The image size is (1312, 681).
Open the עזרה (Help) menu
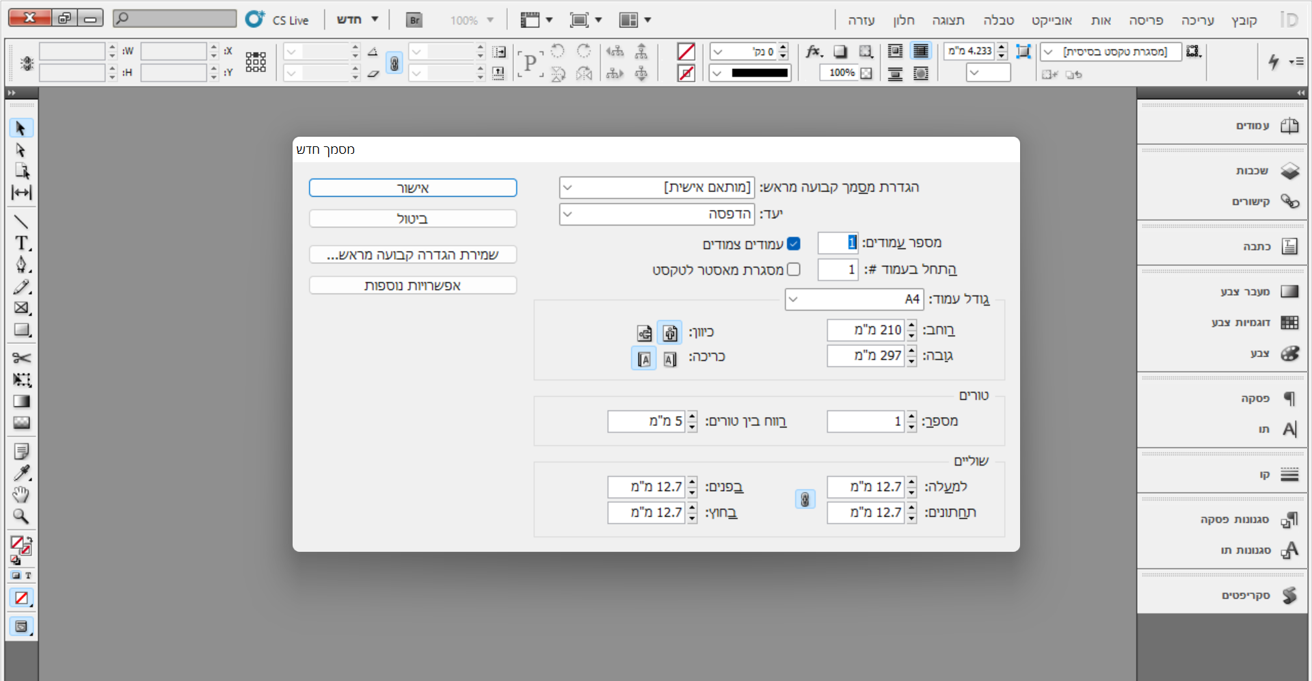[x=861, y=21]
